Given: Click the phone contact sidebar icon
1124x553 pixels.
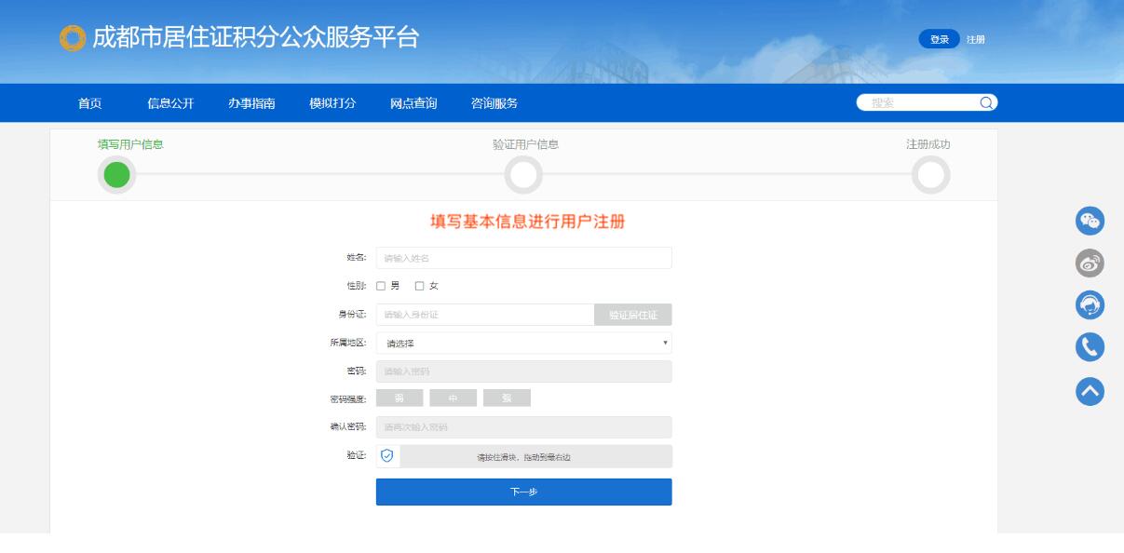Looking at the screenshot, I should point(1090,347).
